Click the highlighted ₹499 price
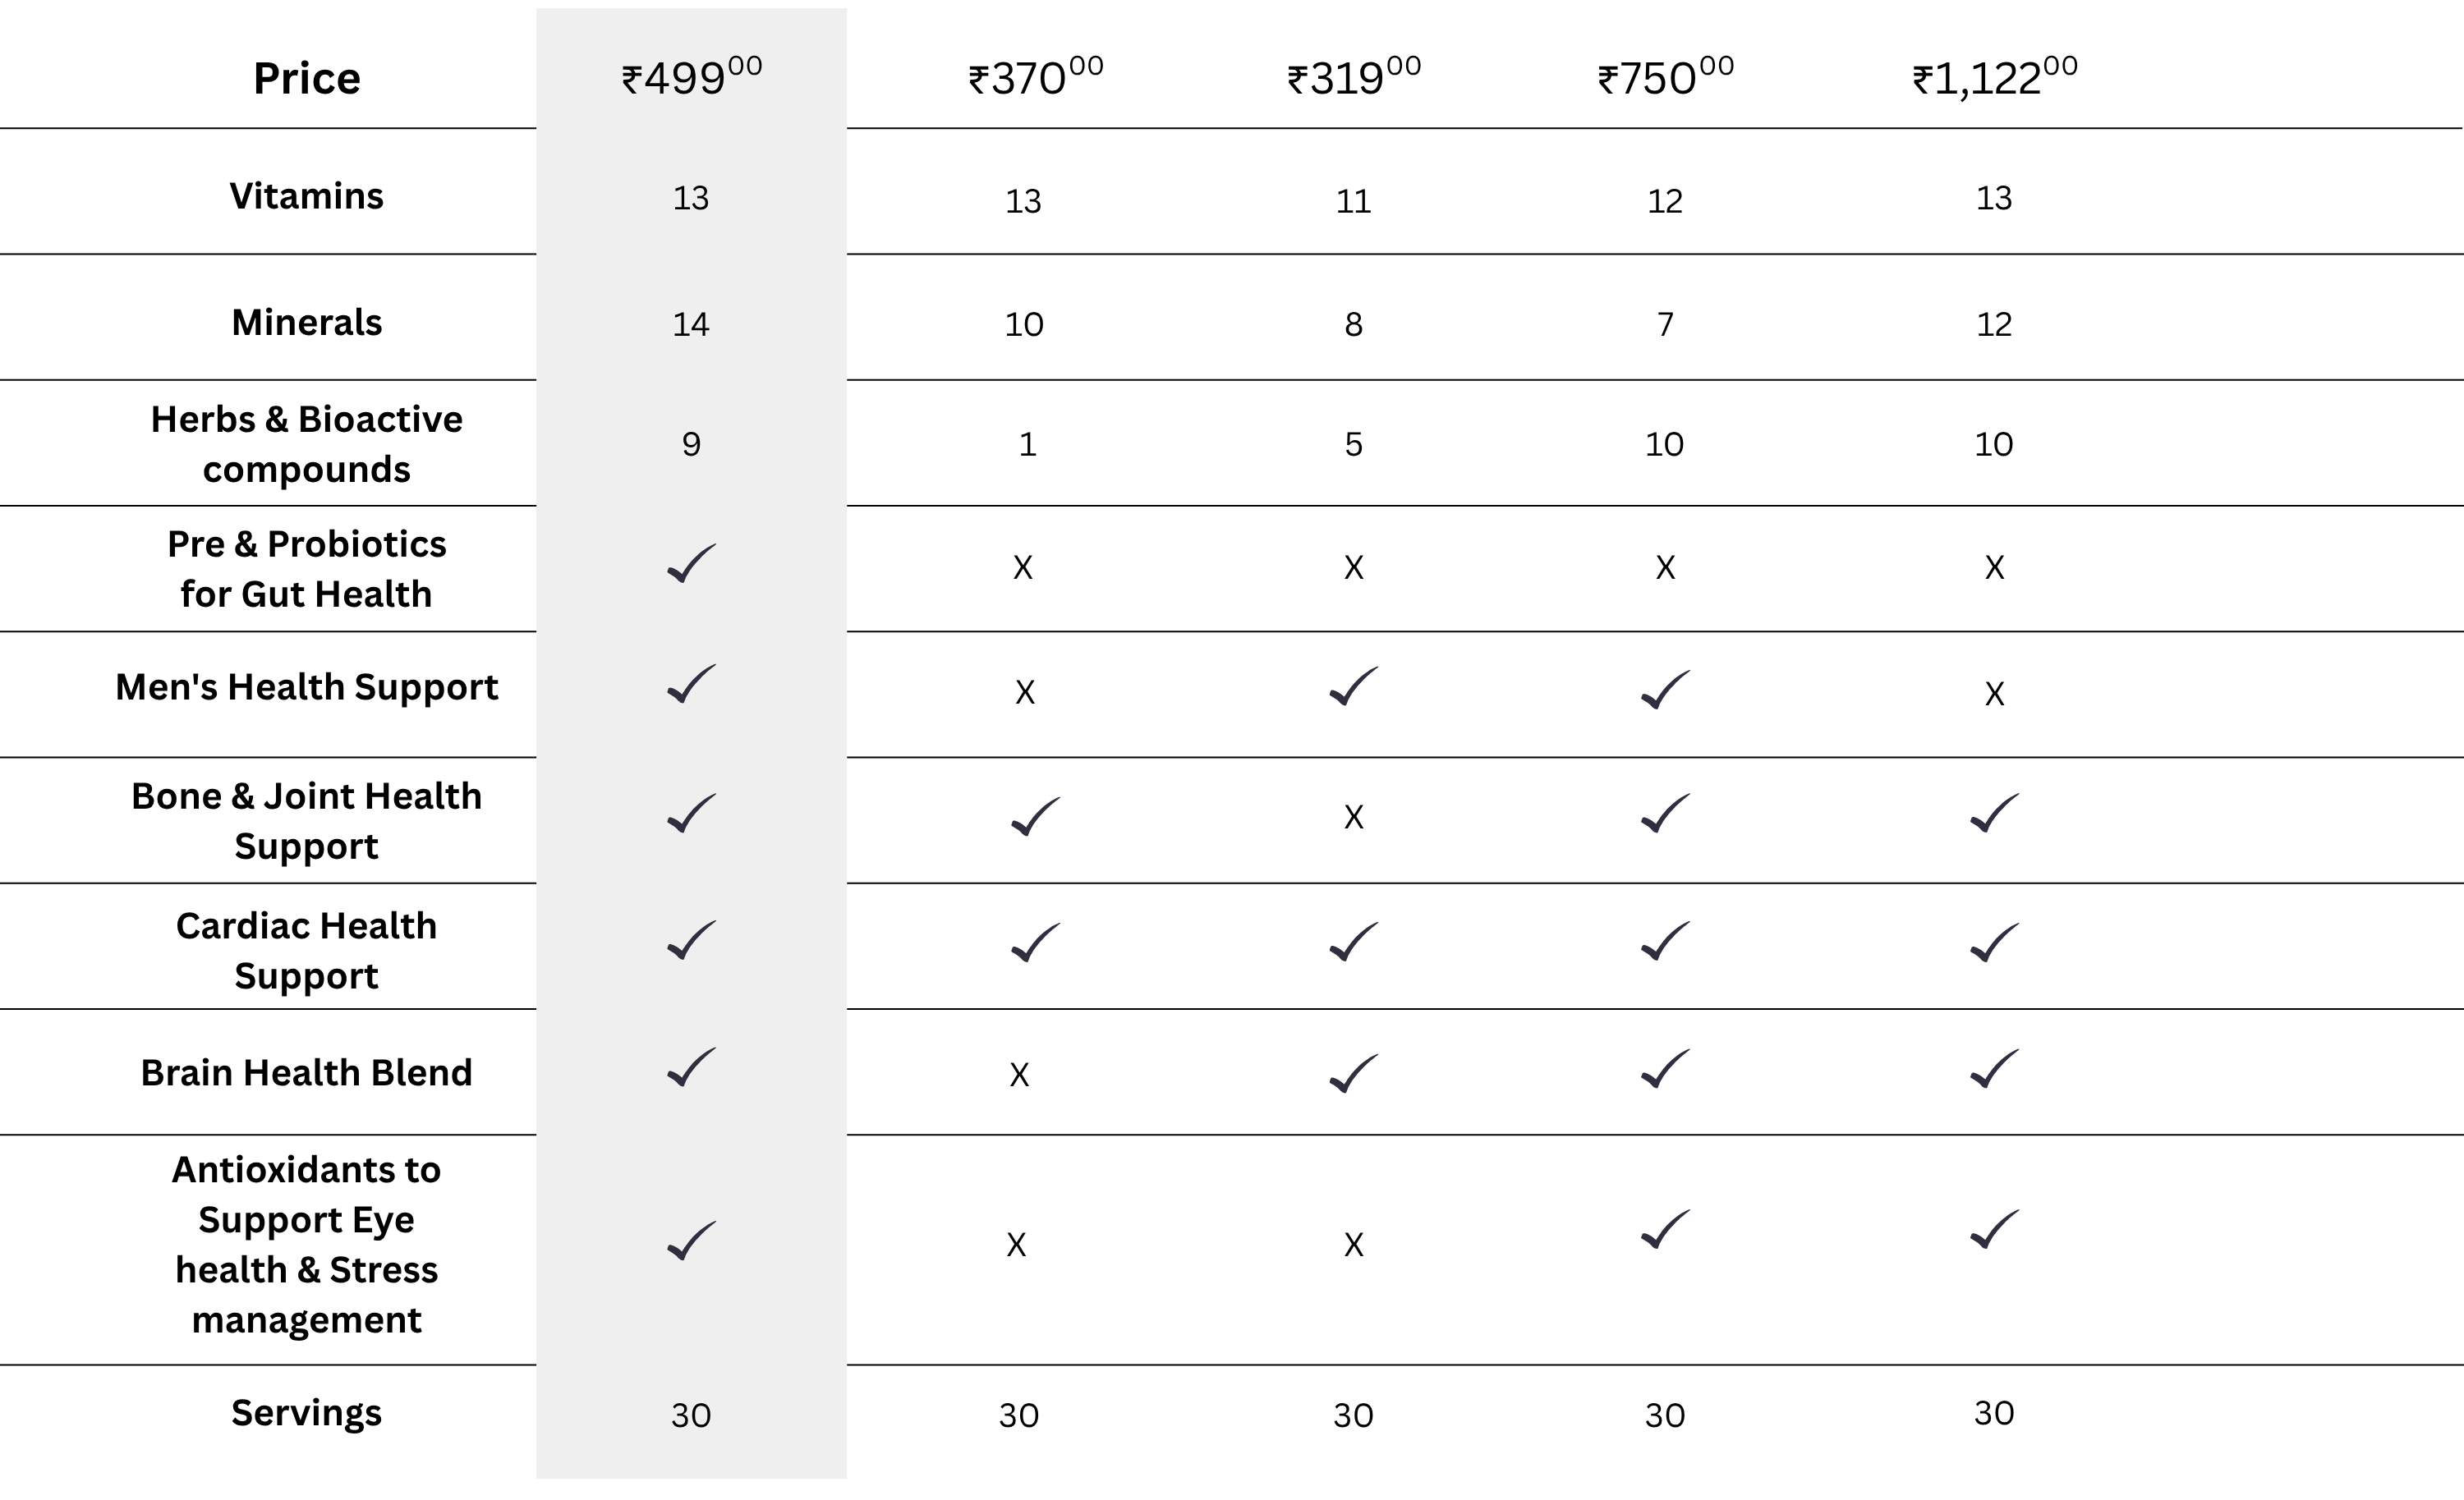2464x1500 pixels. pos(691,78)
